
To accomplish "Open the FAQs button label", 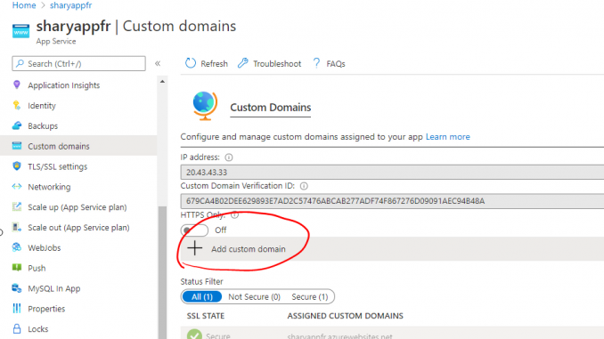I will (x=336, y=63).
